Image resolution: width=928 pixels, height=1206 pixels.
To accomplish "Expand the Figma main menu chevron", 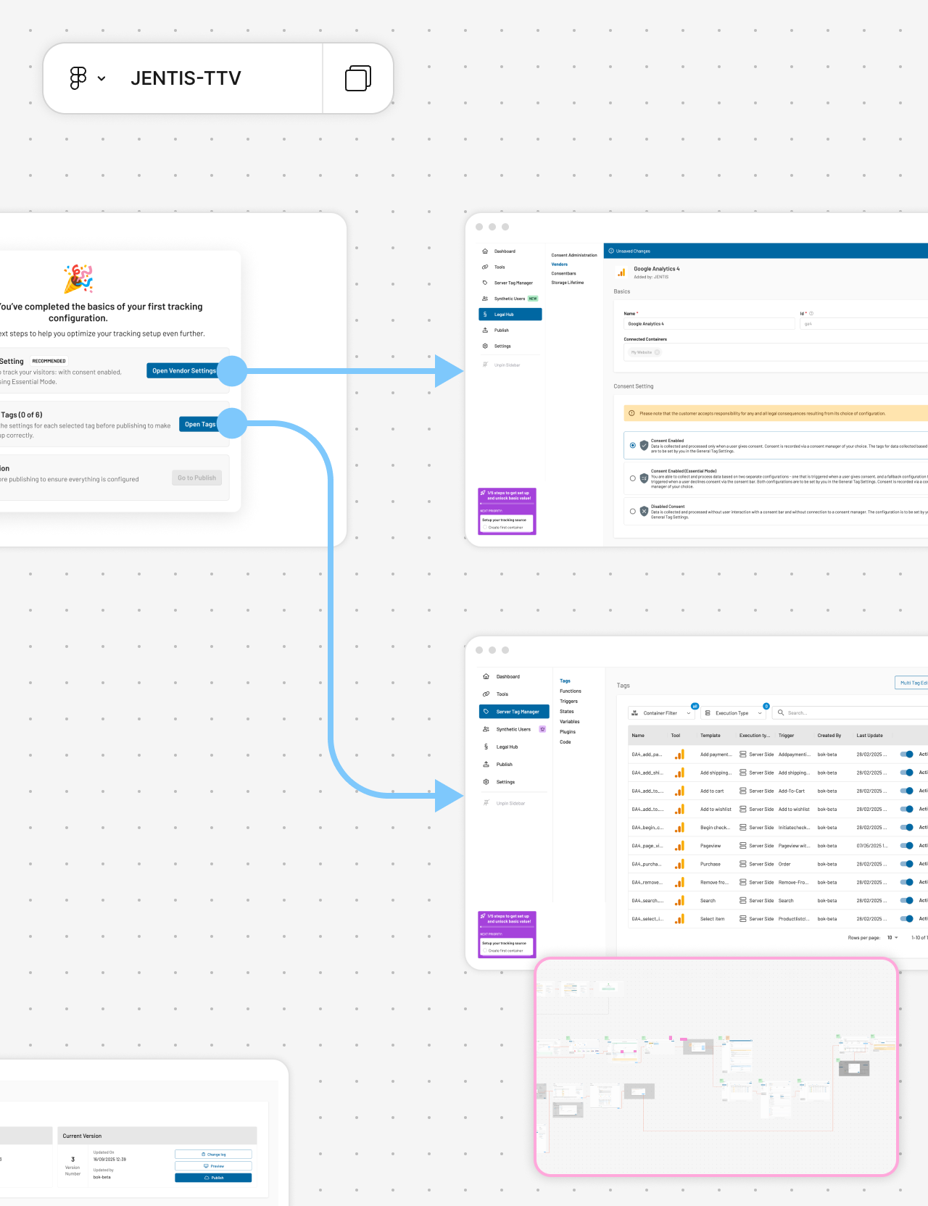I will click(101, 78).
